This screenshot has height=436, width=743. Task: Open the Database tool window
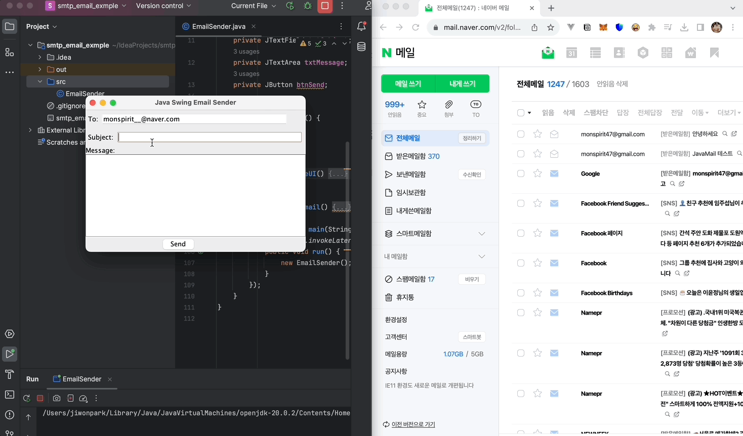361,47
